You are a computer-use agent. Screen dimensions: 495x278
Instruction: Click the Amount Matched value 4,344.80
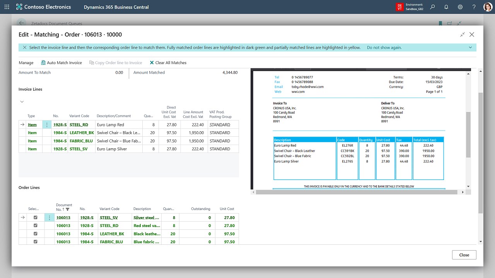[x=230, y=73]
